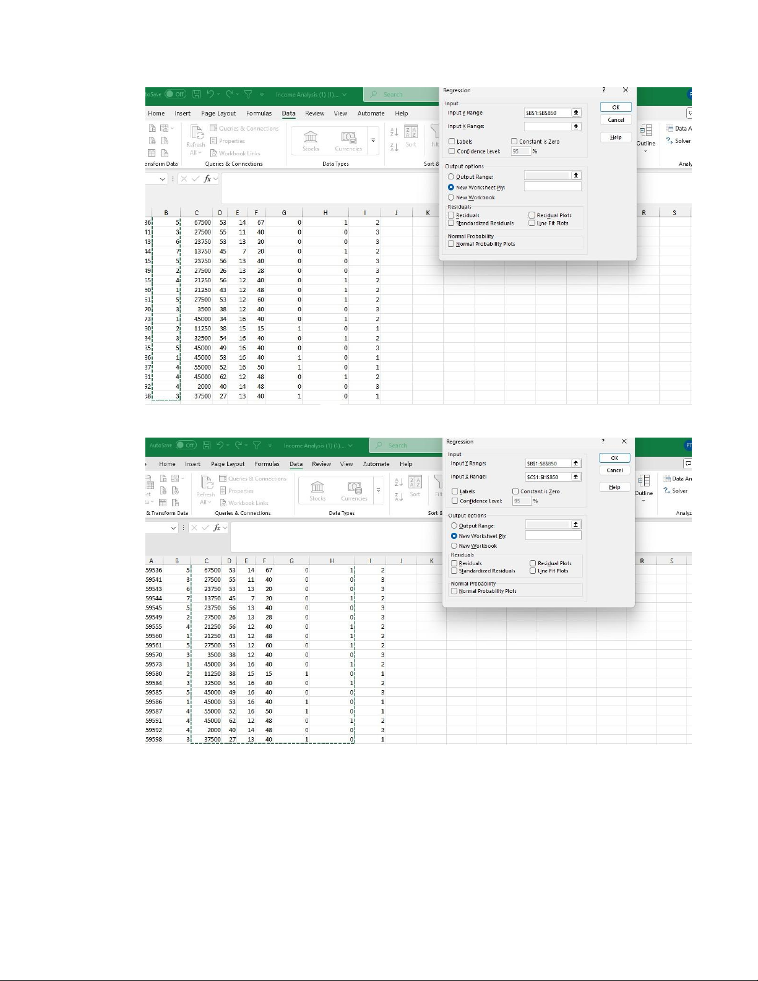Viewport: 758px width, 981px height.
Task: Switch to Page Layout tab in lower ribbon
Action: click(227, 464)
